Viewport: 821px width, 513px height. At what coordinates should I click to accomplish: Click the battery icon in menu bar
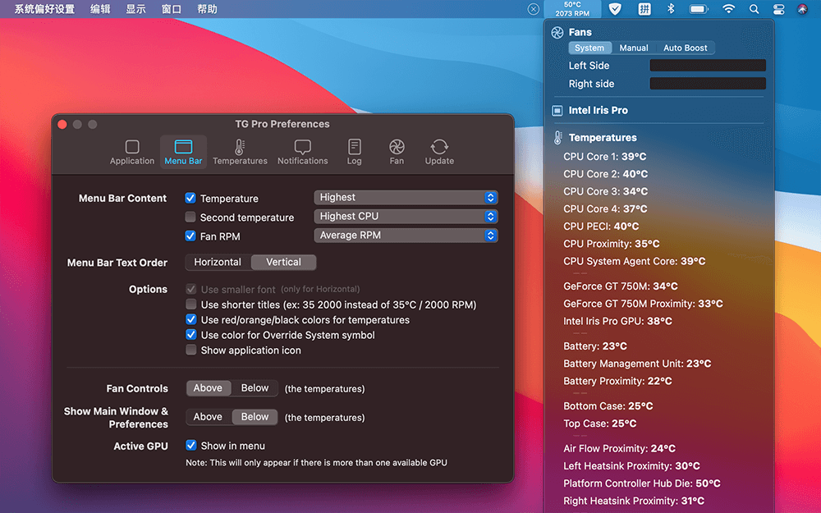coord(699,9)
